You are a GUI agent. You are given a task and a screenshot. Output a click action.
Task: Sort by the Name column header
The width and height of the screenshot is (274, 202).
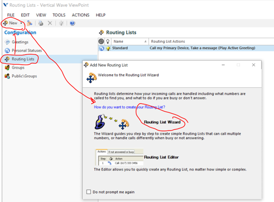click(x=127, y=41)
